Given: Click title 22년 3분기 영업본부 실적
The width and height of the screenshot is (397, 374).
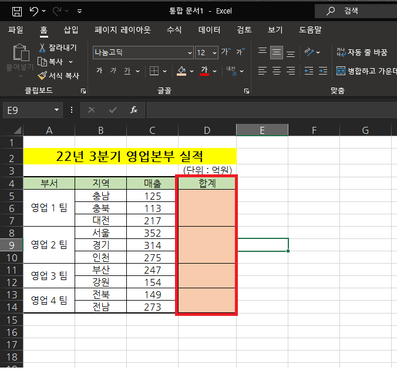Looking at the screenshot, I should pyautogui.click(x=130, y=156).
